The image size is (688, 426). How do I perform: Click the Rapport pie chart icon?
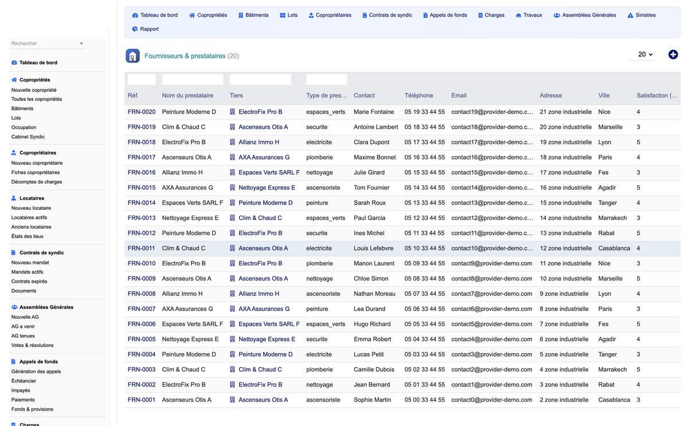[135, 29]
